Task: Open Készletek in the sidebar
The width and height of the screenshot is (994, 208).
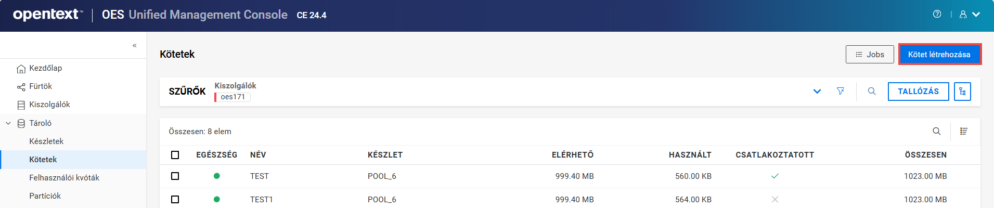Action: (46, 141)
